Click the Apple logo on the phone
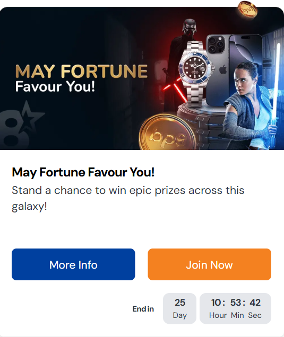Screen dimensions: 284x337 coord(223,70)
